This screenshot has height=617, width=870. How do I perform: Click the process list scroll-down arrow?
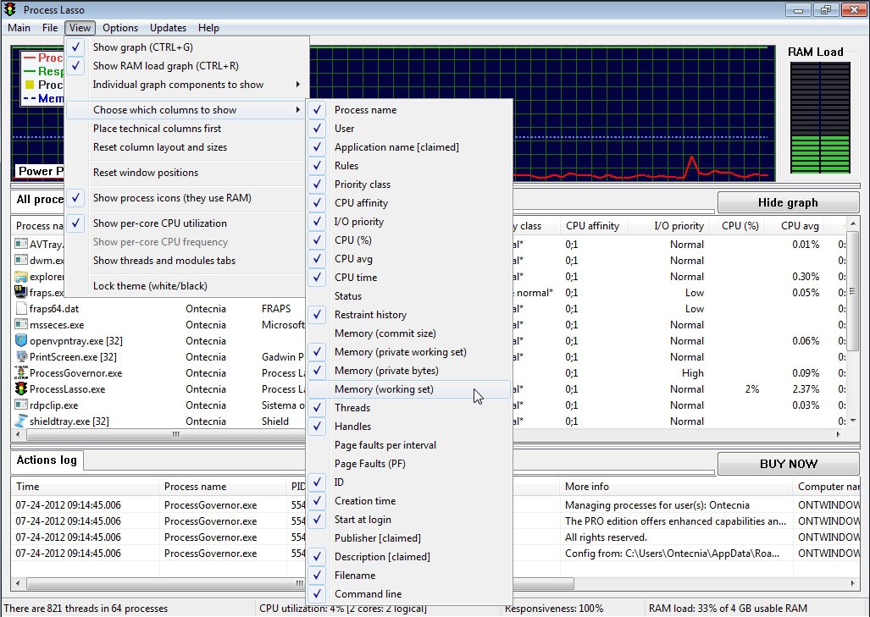(x=853, y=421)
